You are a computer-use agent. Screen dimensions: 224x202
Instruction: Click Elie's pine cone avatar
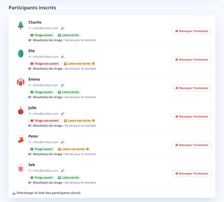(x=20, y=53)
